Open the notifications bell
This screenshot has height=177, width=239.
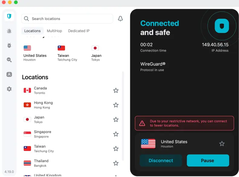[x=121, y=19]
